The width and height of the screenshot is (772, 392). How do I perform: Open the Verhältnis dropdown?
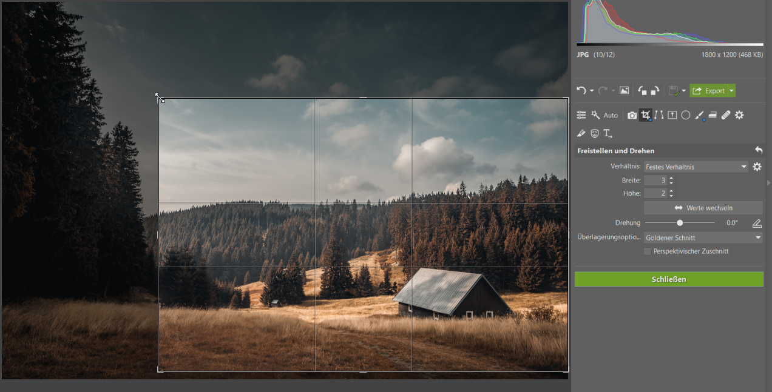pos(696,167)
